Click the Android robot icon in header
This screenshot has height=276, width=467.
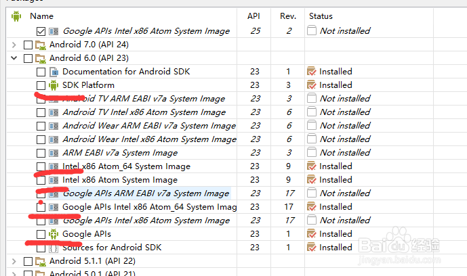tap(16, 16)
